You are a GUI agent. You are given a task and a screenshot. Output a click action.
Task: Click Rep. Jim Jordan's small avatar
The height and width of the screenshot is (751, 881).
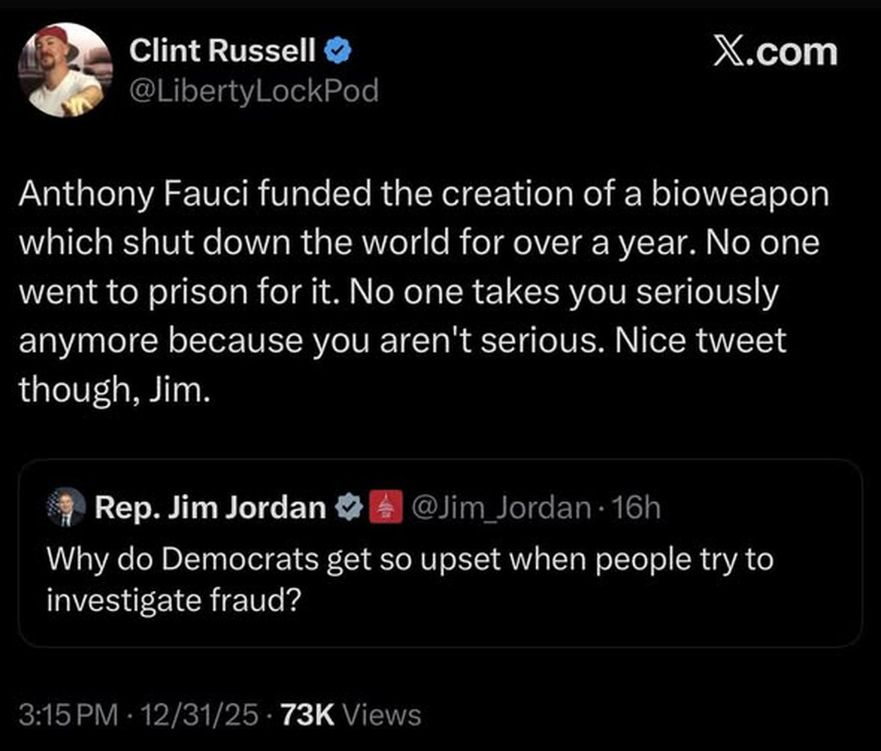tap(65, 508)
